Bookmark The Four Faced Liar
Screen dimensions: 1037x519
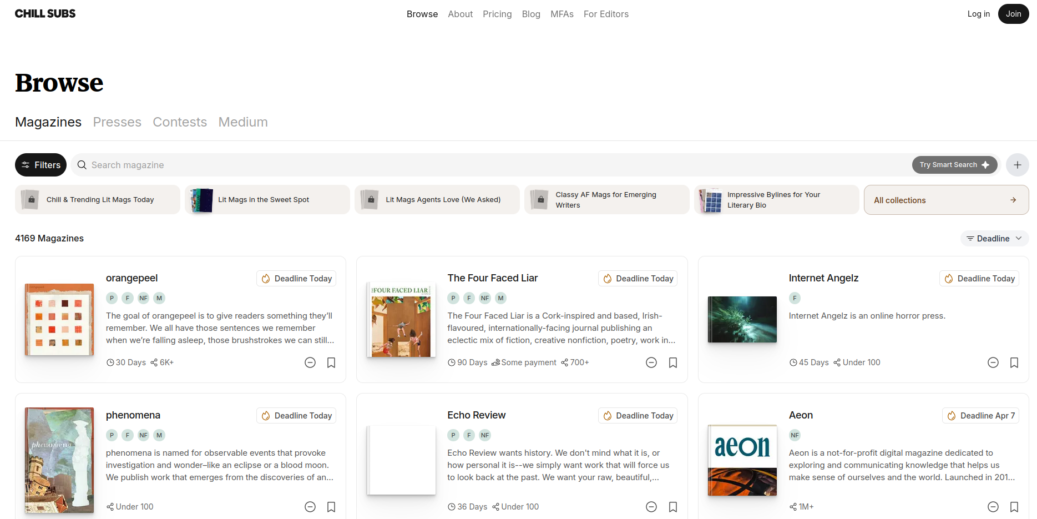(x=673, y=362)
